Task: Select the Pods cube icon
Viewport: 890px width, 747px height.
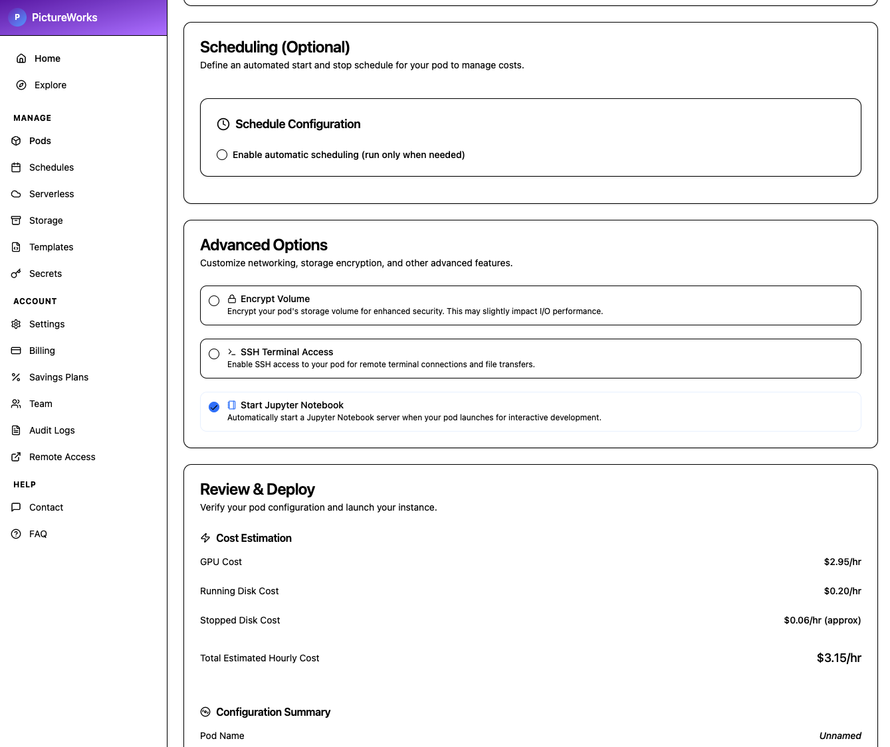Action: click(16, 141)
